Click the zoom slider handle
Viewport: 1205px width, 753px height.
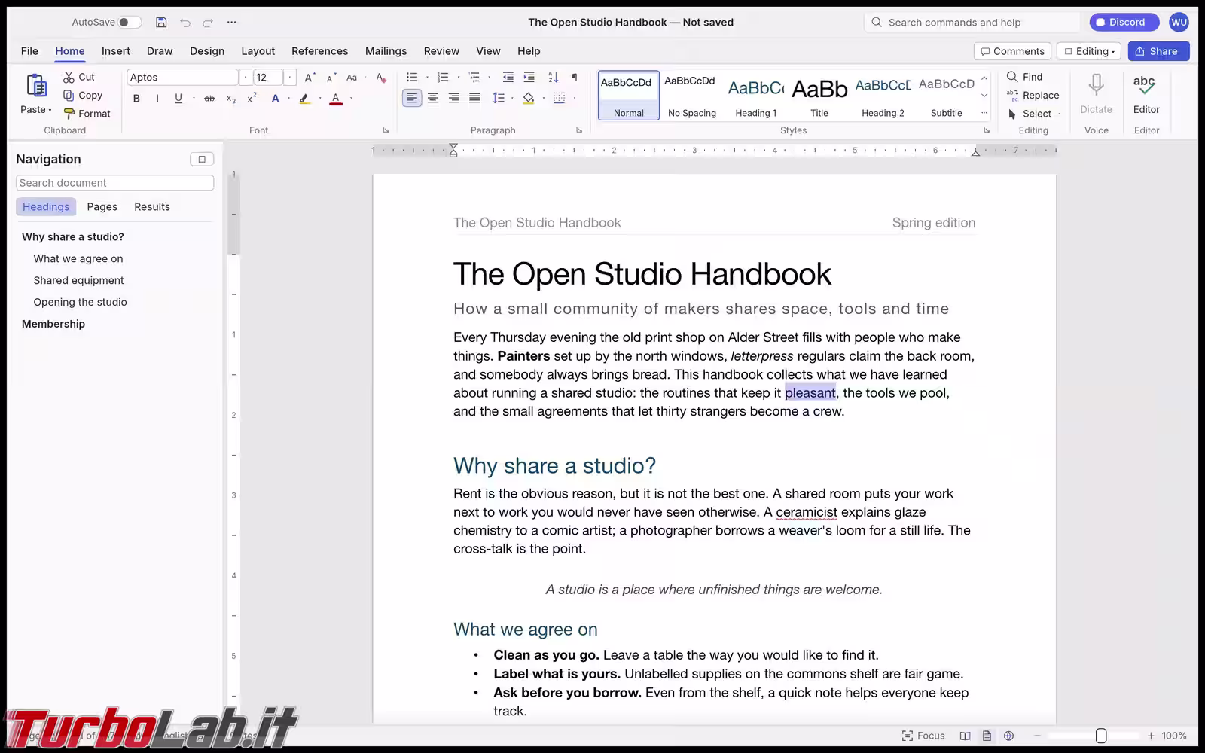coord(1100,736)
